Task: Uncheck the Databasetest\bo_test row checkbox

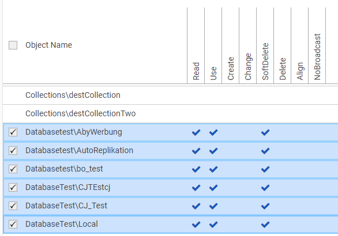Action: (x=13, y=169)
